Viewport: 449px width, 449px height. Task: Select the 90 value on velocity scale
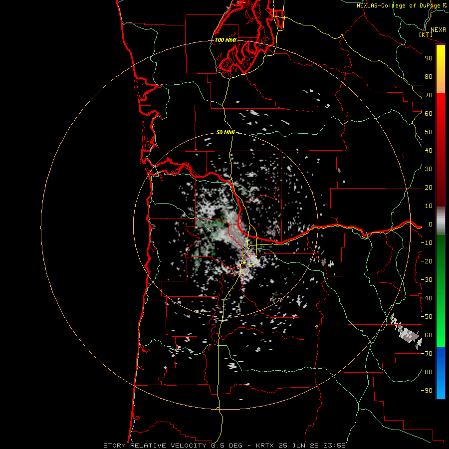429,58
